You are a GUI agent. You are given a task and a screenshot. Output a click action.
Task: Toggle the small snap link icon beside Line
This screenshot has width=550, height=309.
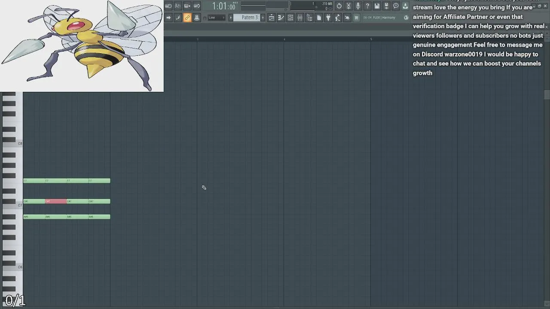(x=205, y=18)
